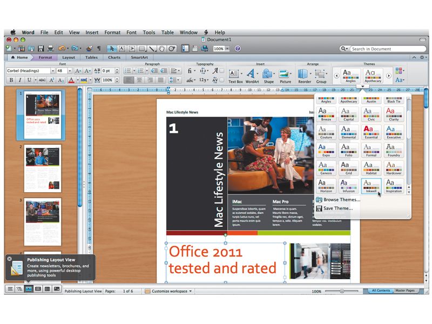Switch to the Home ribbon tab
The image size is (432, 324).
[19, 57]
